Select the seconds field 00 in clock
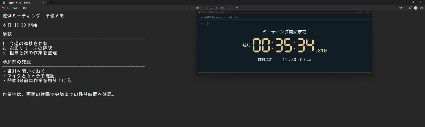The height and width of the screenshot is (127, 425). (x=302, y=60)
